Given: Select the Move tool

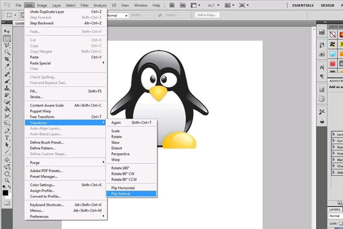Looking at the screenshot, I should pyautogui.click(x=7, y=31).
